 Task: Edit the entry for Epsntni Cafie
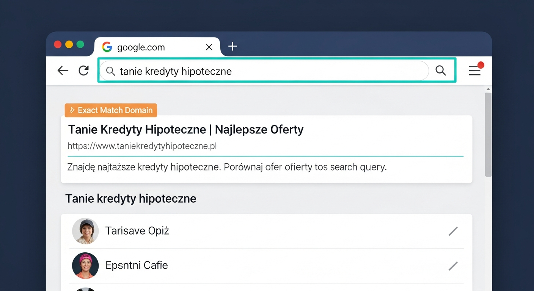[x=453, y=266]
